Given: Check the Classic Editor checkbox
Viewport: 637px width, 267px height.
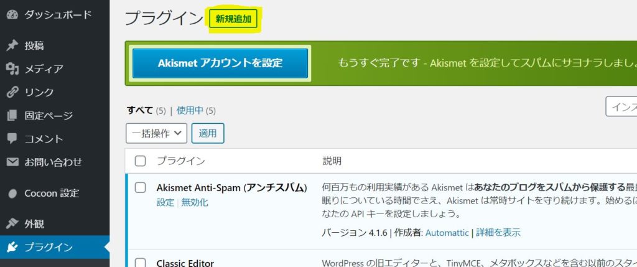Looking at the screenshot, I should [140, 263].
